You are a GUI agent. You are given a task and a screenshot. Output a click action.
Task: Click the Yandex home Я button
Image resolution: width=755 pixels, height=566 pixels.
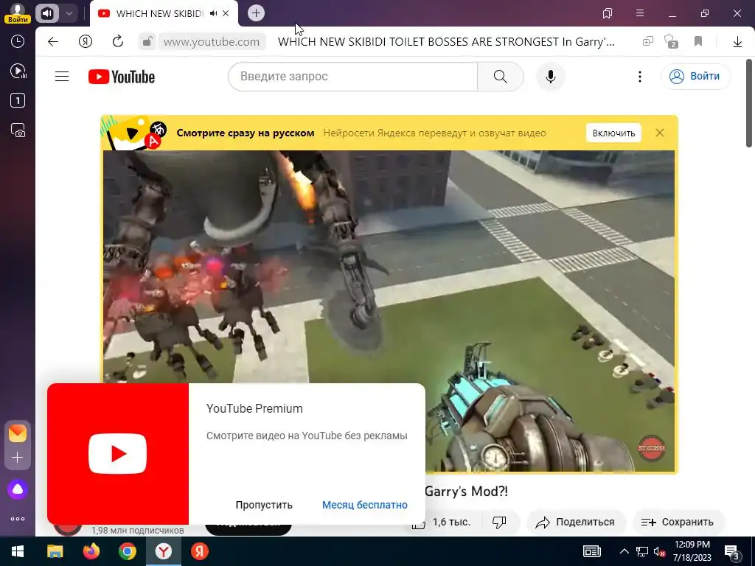[86, 42]
